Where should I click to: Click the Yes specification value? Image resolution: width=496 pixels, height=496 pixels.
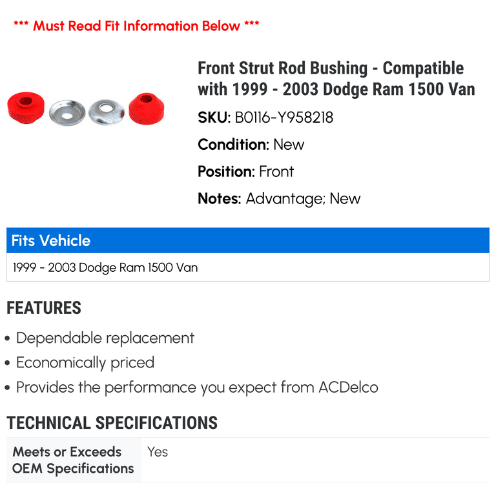pyautogui.click(x=158, y=452)
